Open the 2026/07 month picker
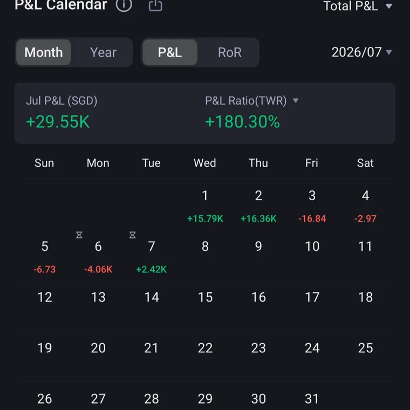Viewport: 410px width, 410px height. pyautogui.click(x=361, y=52)
